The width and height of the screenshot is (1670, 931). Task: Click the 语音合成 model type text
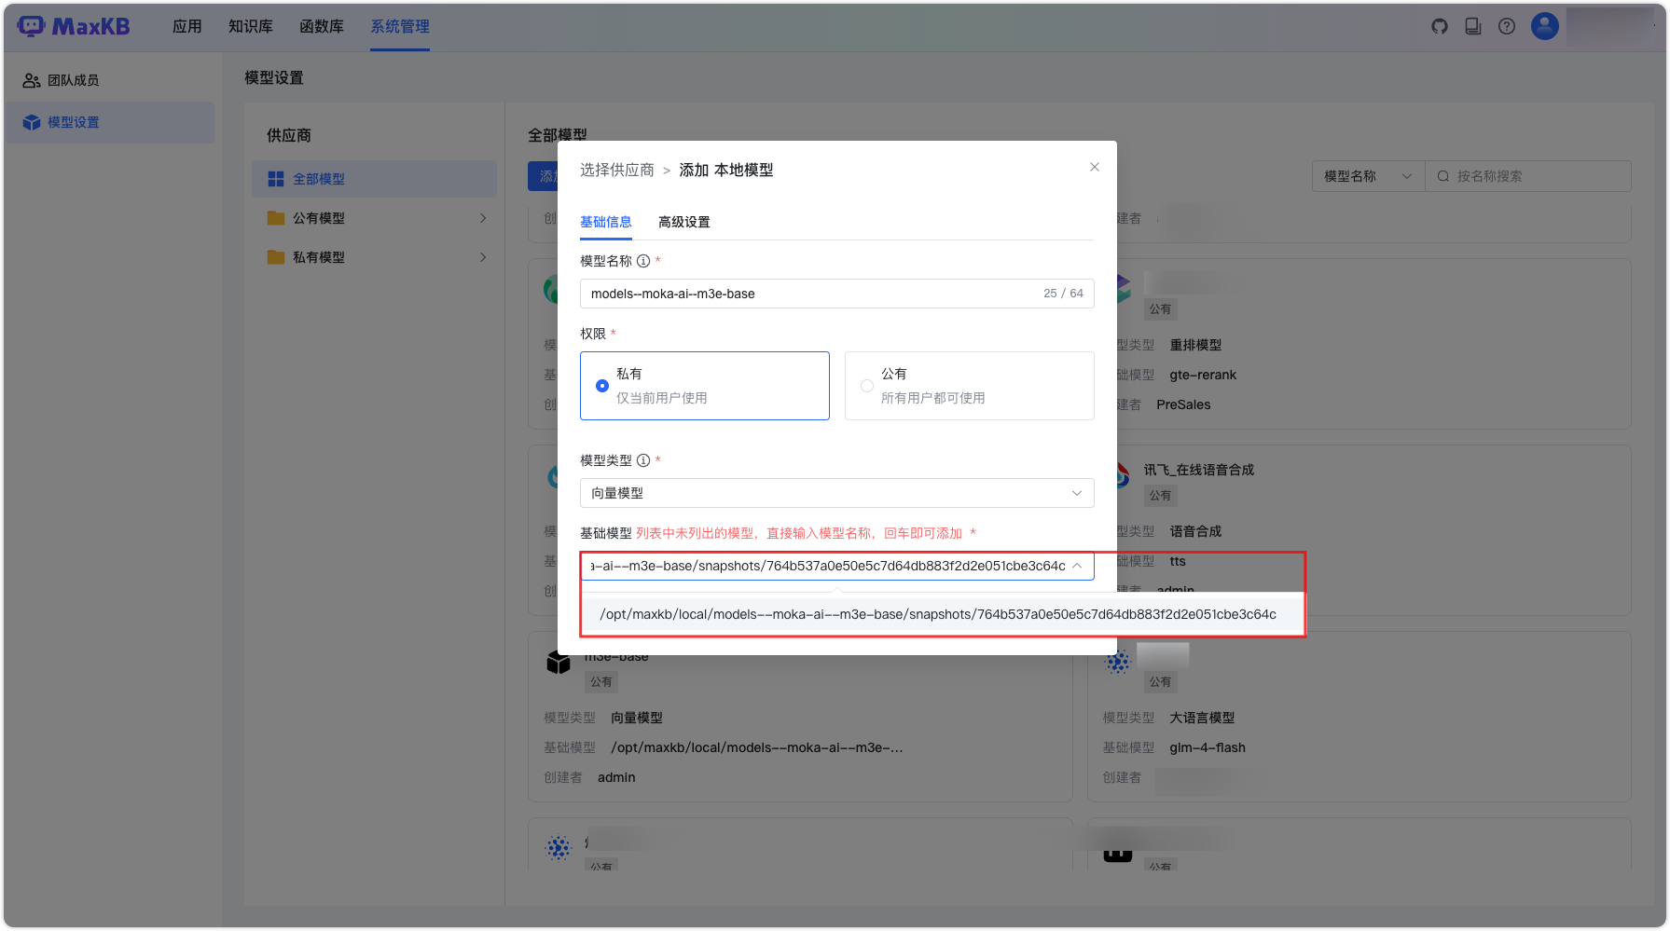pyautogui.click(x=1195, y=531)
